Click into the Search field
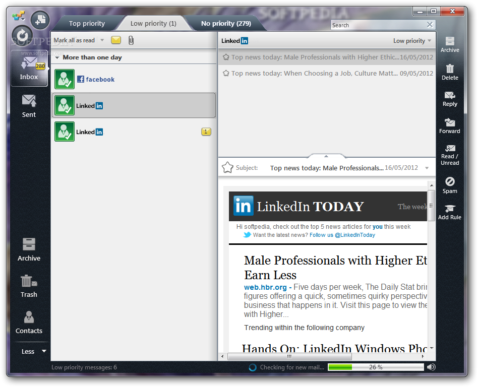 (x=378, y=25)
